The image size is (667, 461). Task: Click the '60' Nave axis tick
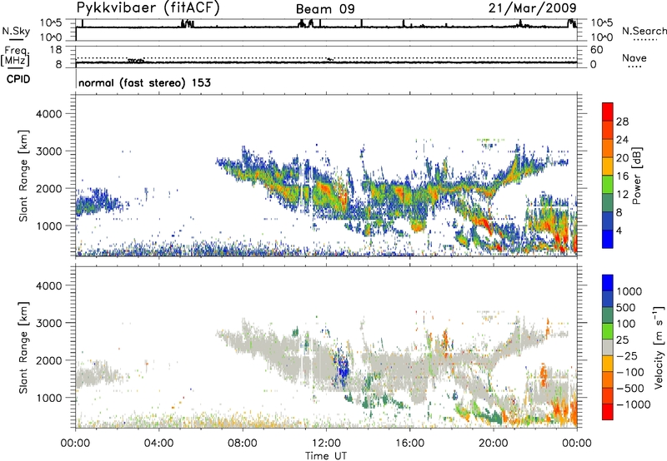[596, 50]
